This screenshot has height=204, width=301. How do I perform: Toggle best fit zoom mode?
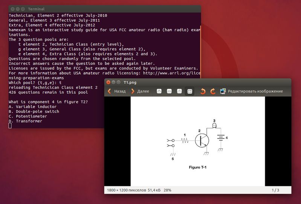tap(189, 91)
